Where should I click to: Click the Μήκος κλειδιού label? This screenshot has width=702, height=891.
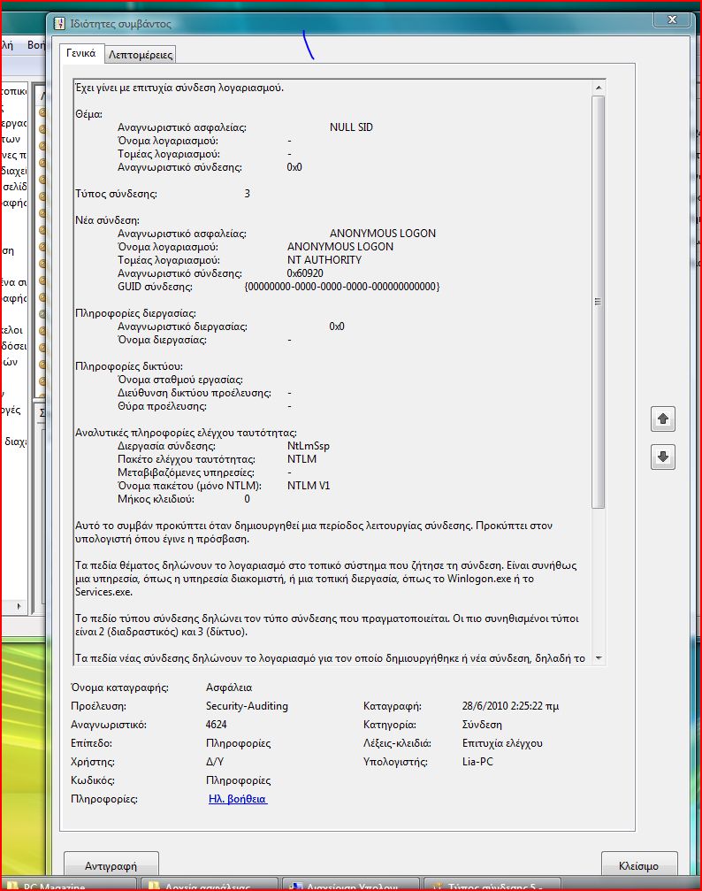(156, 499)
